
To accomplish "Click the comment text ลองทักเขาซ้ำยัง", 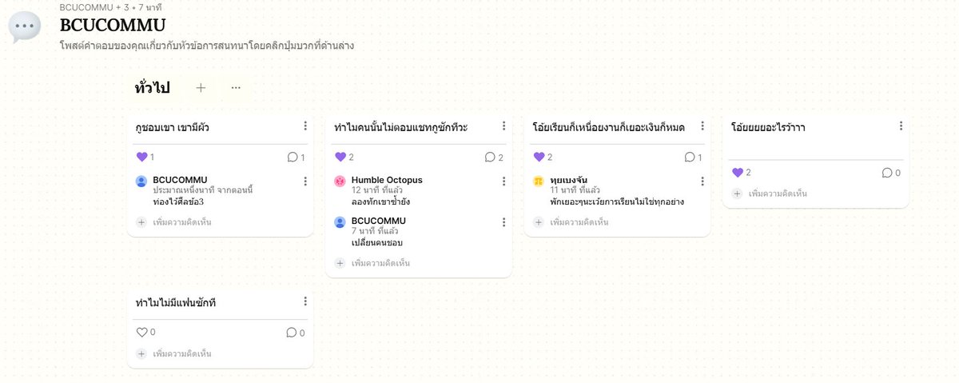I will (381, 201).
